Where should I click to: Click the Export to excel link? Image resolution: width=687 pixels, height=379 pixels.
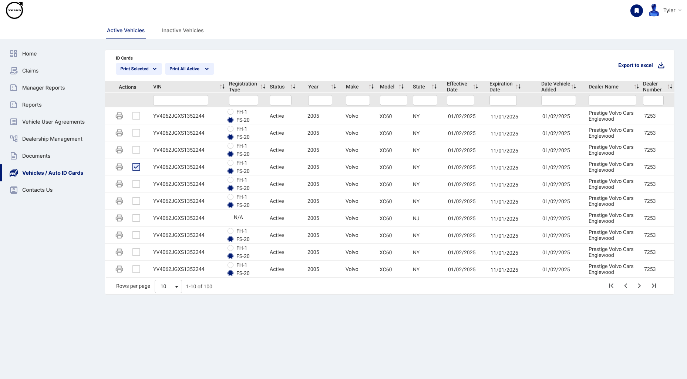tap(635, 65)
